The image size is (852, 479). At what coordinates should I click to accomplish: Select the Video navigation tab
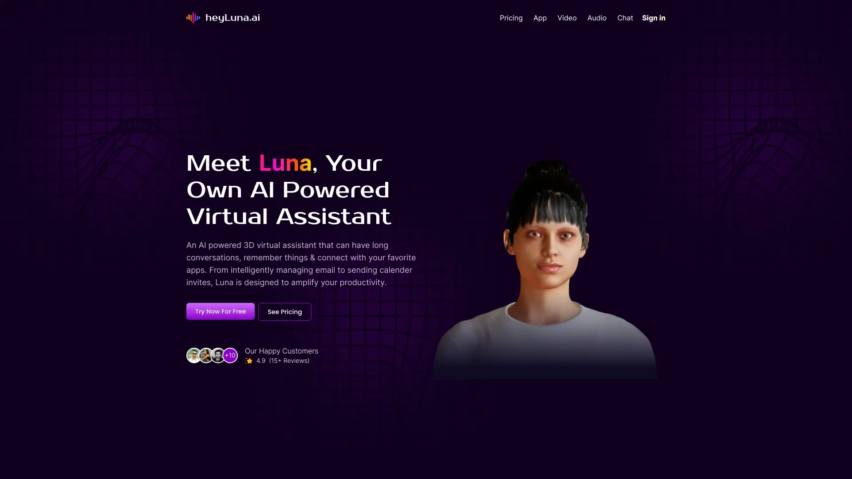pos(567,18)
